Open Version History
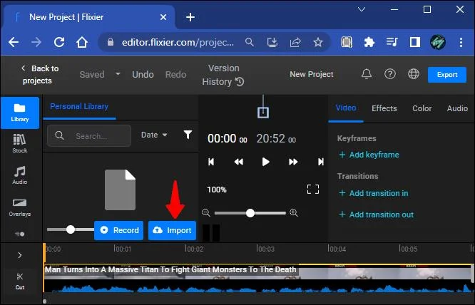This screenshot has width=475, height=305. pos(223,75)
